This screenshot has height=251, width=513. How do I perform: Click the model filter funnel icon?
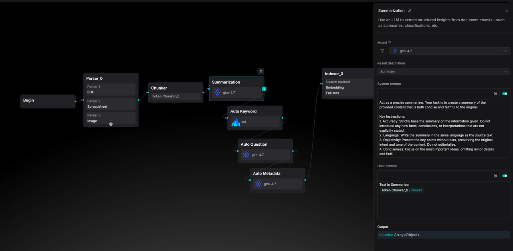point(382,51)
